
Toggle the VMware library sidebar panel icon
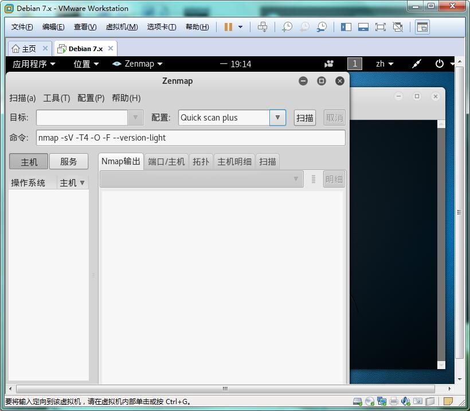point(346,27)
